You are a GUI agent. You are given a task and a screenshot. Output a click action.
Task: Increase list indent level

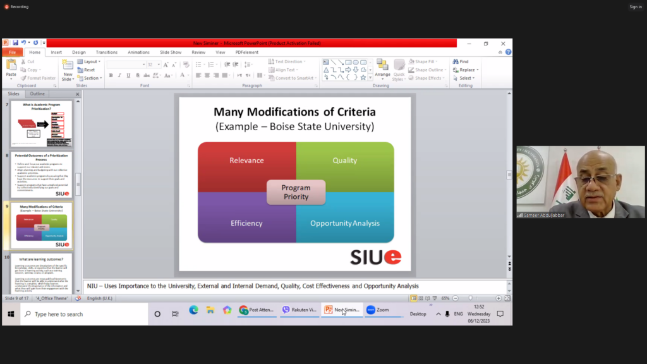pyautogui.click(x=236, y=65)
